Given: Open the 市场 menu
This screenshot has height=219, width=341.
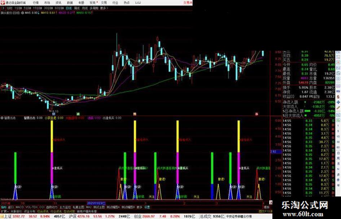Looking at the screenshot, I should coord(47,3).
